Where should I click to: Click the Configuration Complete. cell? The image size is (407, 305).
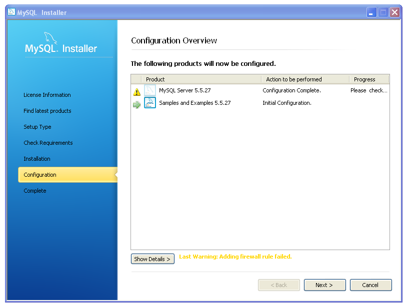[x=292, y=90]
